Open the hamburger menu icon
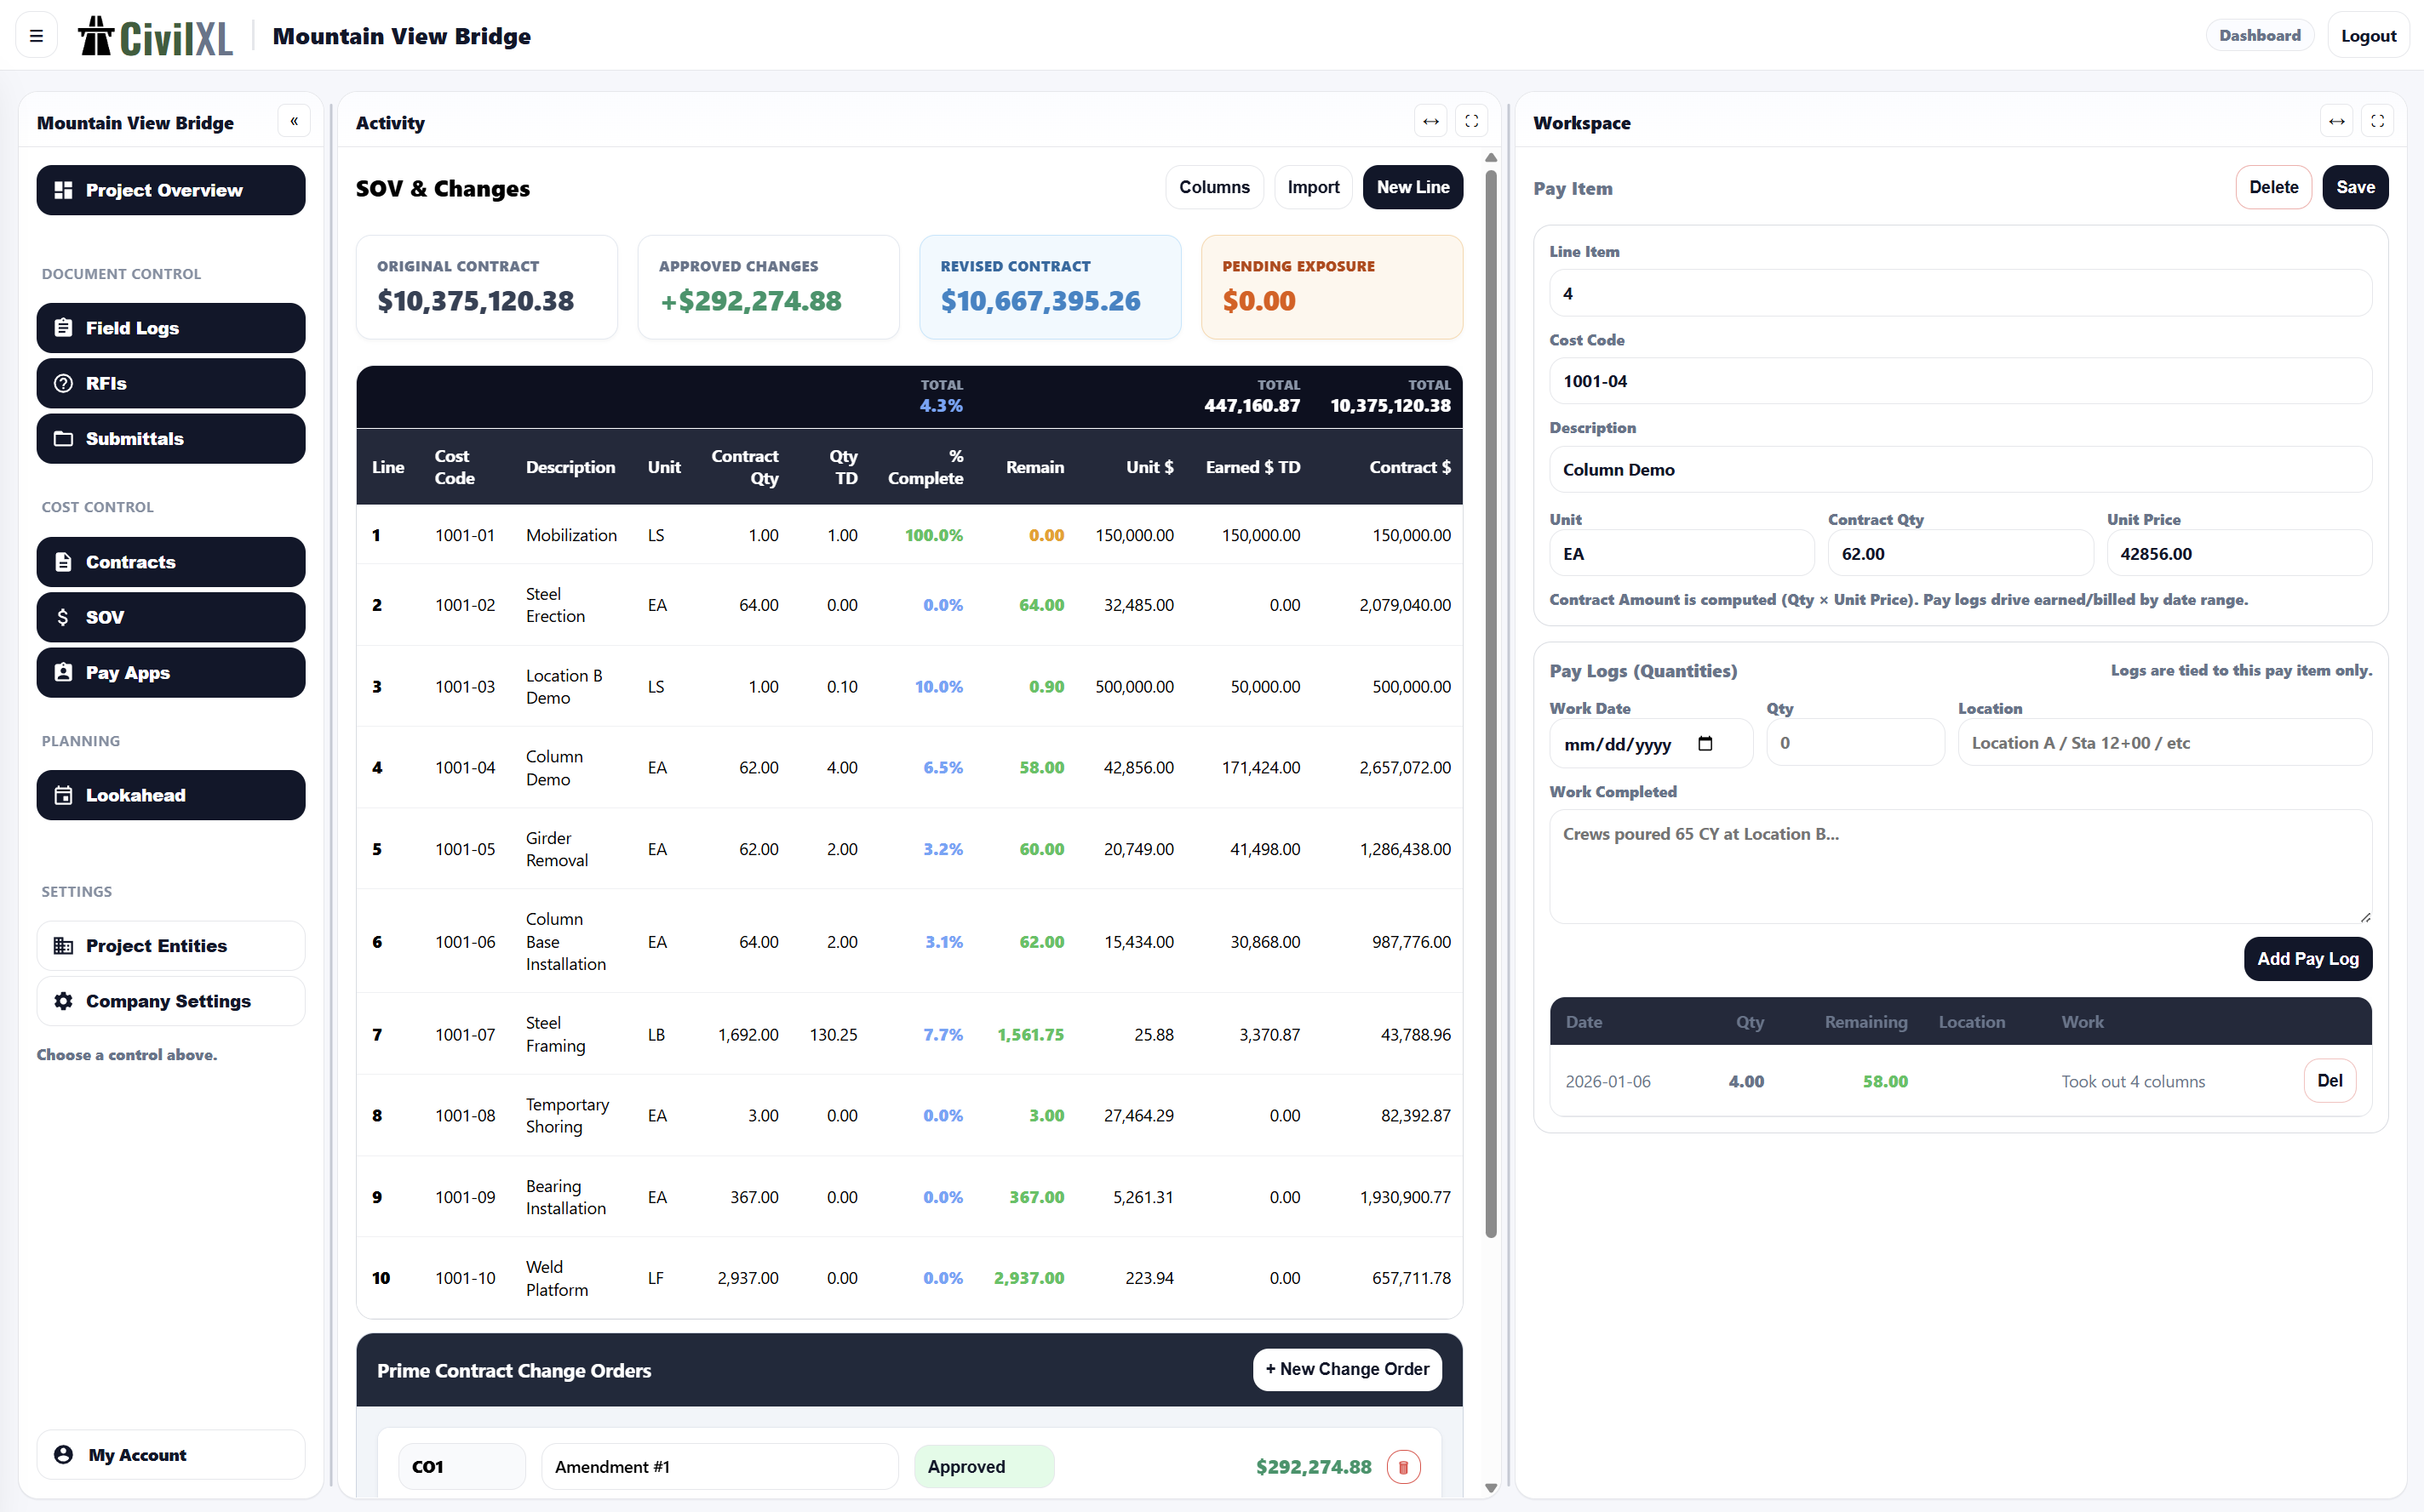Viewport: 2424px width, 1512px height. [37, 36]
